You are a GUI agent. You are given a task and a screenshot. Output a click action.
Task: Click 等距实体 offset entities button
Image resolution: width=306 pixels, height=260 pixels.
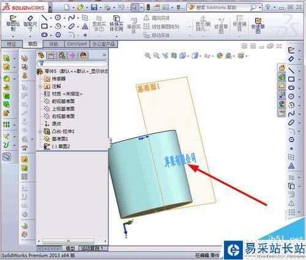(134, 26)
